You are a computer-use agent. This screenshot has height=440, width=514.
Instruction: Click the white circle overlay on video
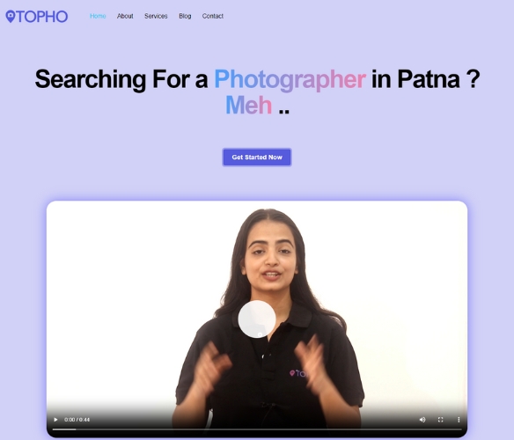[257, 319]
